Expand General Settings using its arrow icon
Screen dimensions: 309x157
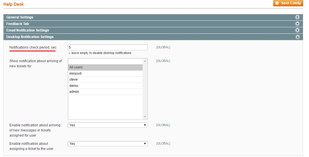pyautogui.click(x=297, y=17)
